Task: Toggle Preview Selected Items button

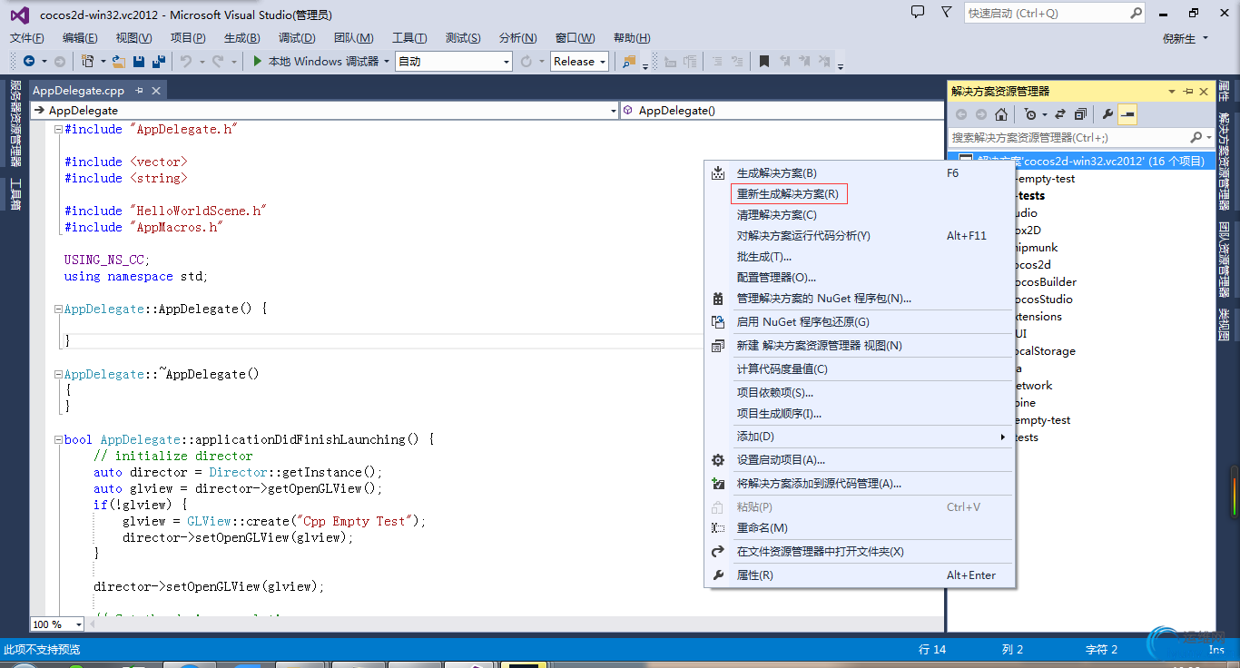Action: (1127, 114)
